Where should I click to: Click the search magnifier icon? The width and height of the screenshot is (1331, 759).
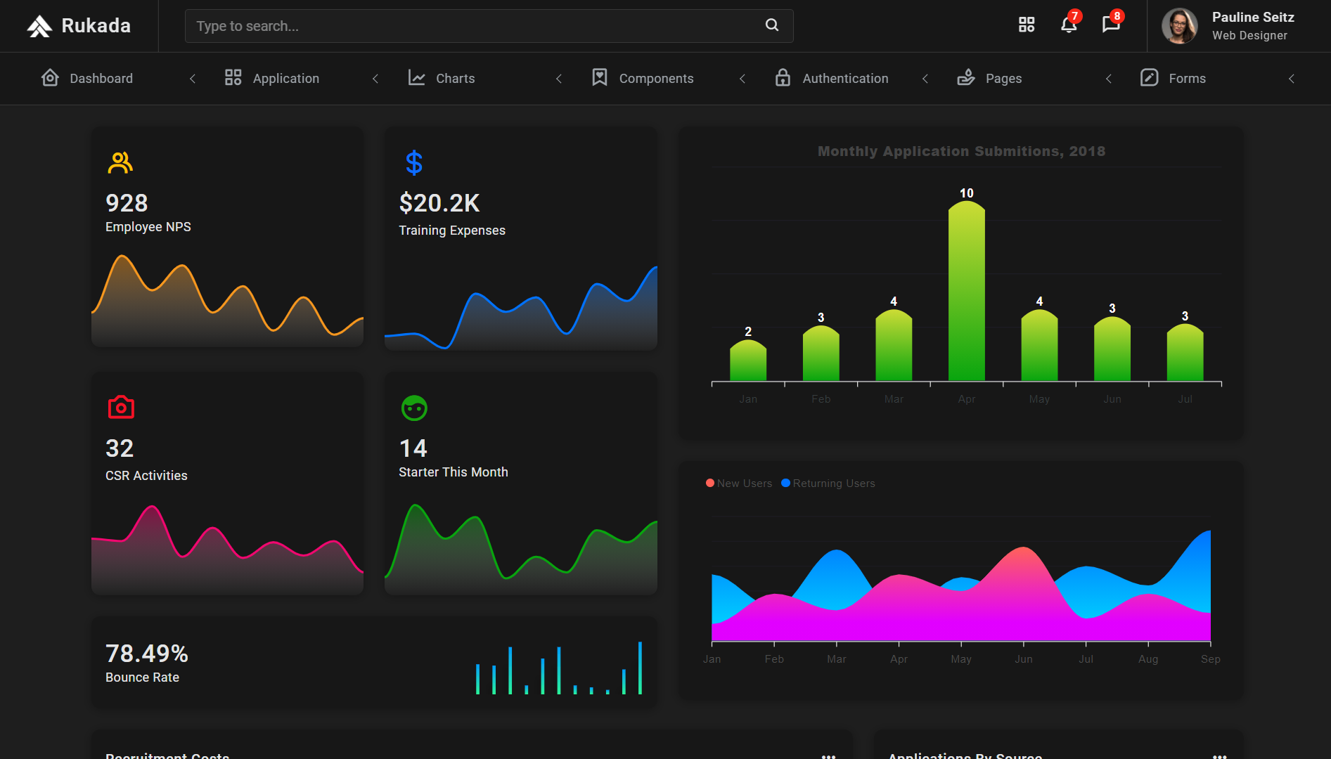pos(771,25)
